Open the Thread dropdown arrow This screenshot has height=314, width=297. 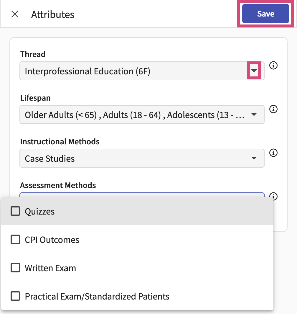pyautogui.click(x=254, y=71)
